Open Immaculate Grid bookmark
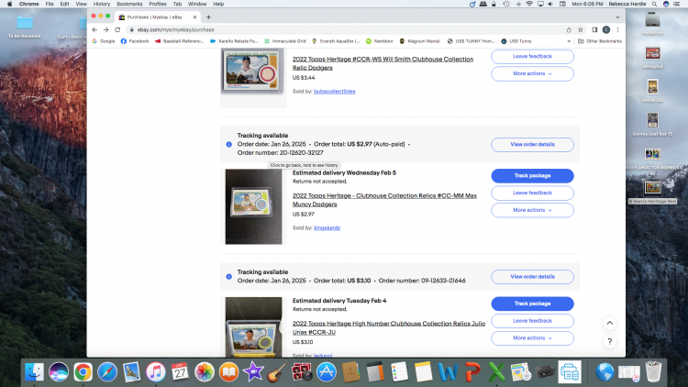Image resolution: width=688 pixels, height=387 pixels. click(x=284, y=41)
